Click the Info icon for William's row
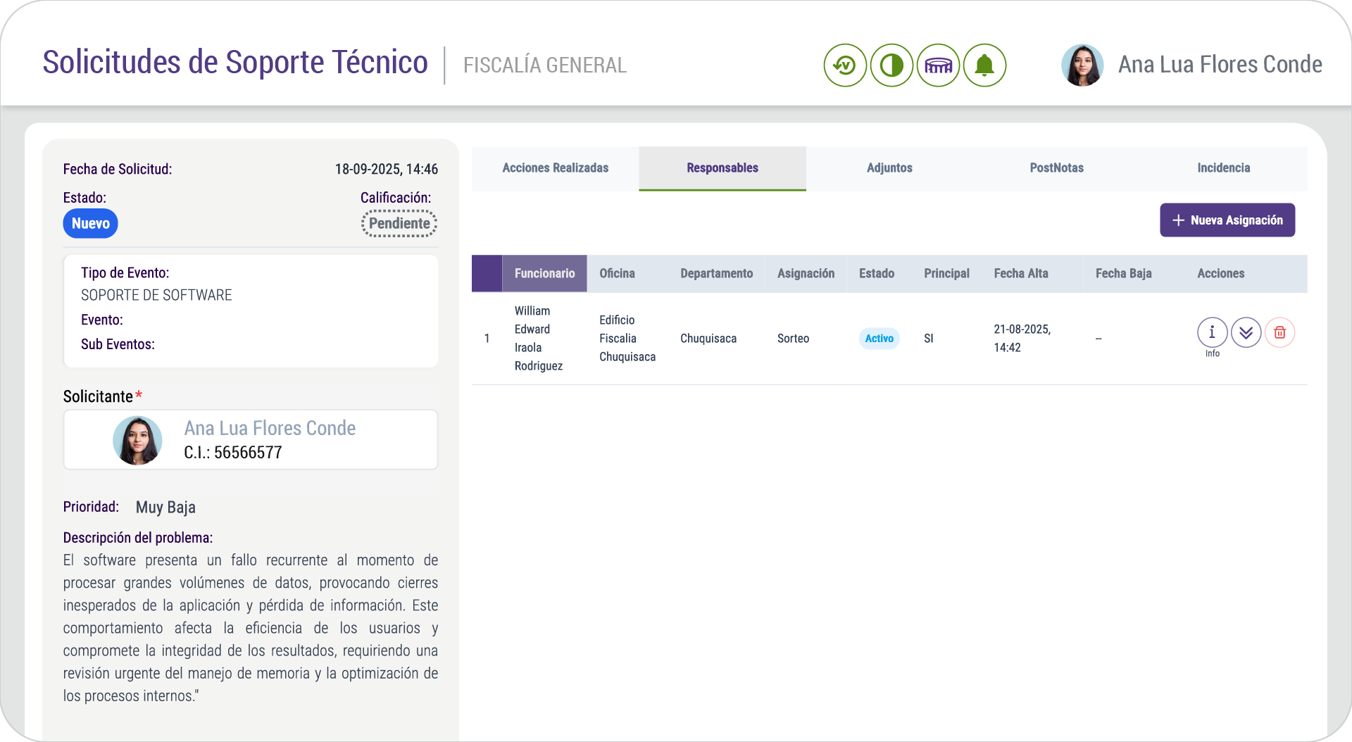 tap(1212, 332)
